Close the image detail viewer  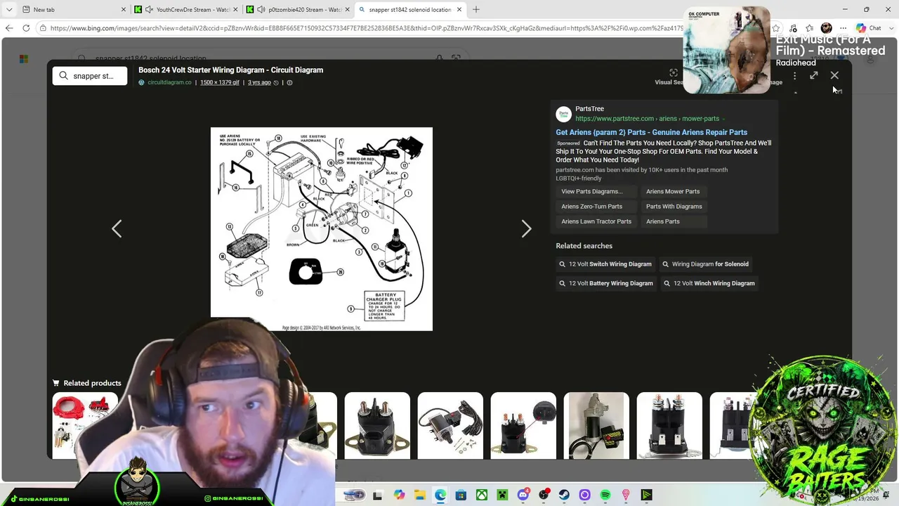pyautogui.click(x=834, y=75)
